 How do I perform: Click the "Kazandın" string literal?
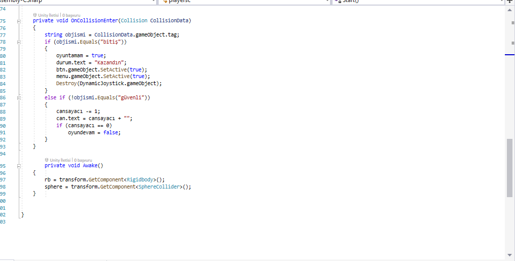click(x=109, y=63)
